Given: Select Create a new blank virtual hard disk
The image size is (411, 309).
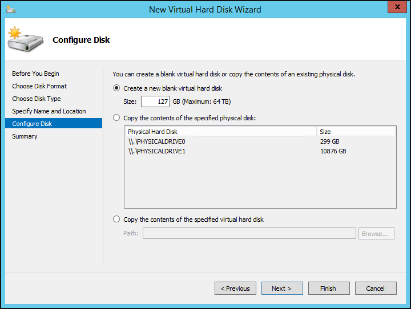Looking at the screenshot, I should point(117,88).
